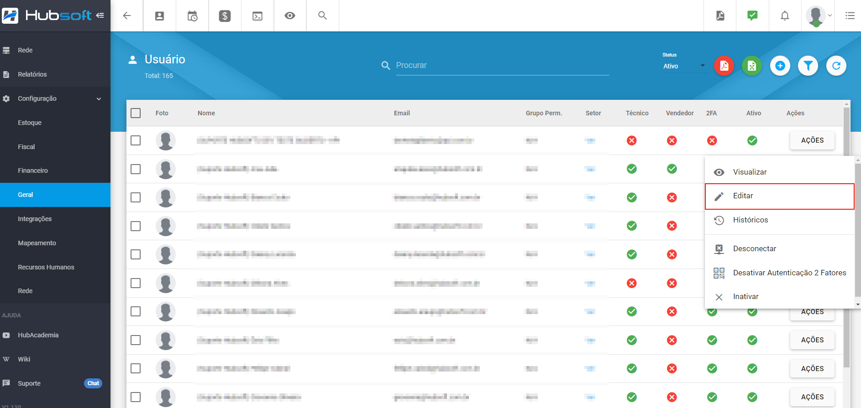Open HubAcademia help link
The width and height of the screenshot is (861, 408).
pos(55,335)
